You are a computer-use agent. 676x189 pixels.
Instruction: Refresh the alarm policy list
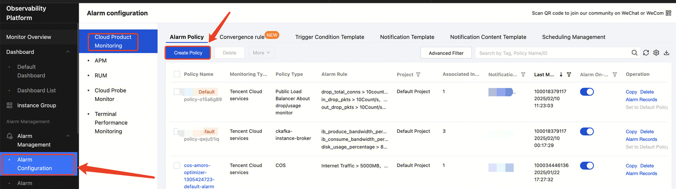tap(646, 53)
